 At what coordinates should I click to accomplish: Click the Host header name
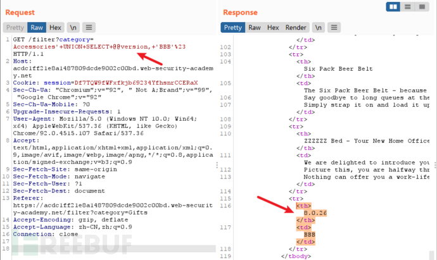(22, 61)
